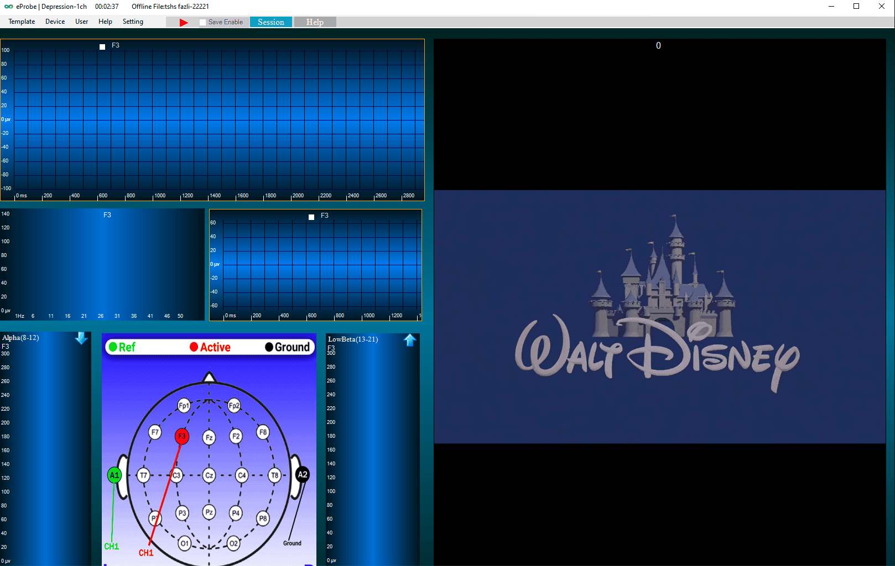Select the Fz electrode
The height and width of the screenshot is (566, 895).
click(209, 438)
